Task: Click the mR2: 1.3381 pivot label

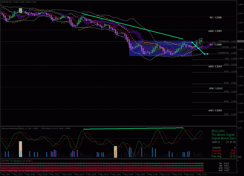Action: pos(215,31)
